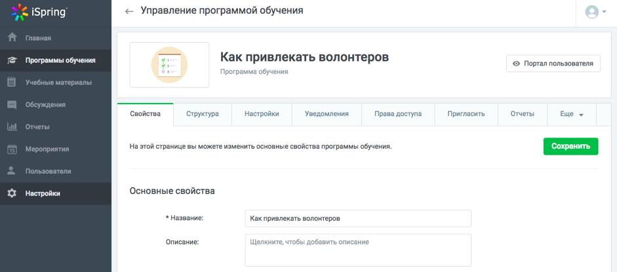Screen dimensions: 617x272
Task: Expand the Еще tab dropdown
Action: 571,114
